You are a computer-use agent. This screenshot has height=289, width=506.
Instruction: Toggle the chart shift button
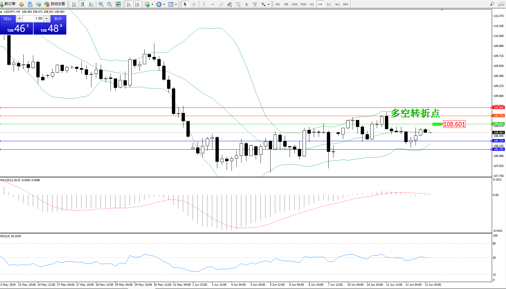tap(137, 4)
